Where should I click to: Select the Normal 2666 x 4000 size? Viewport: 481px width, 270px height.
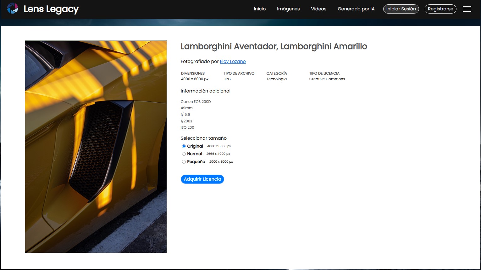[184, 154]
